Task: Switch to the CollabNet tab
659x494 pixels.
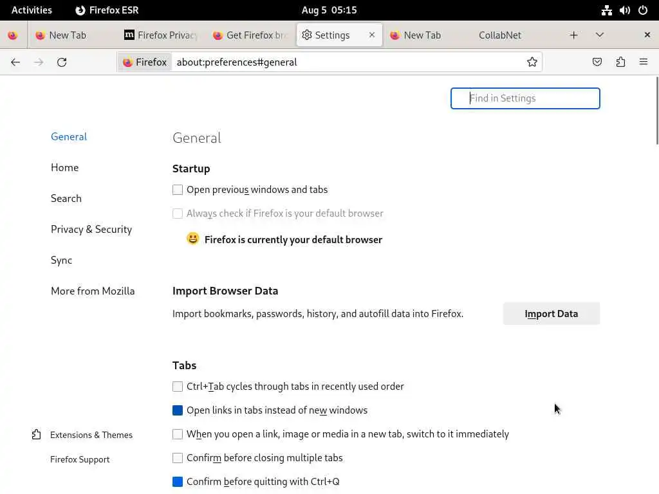Action: pos(499,35)
